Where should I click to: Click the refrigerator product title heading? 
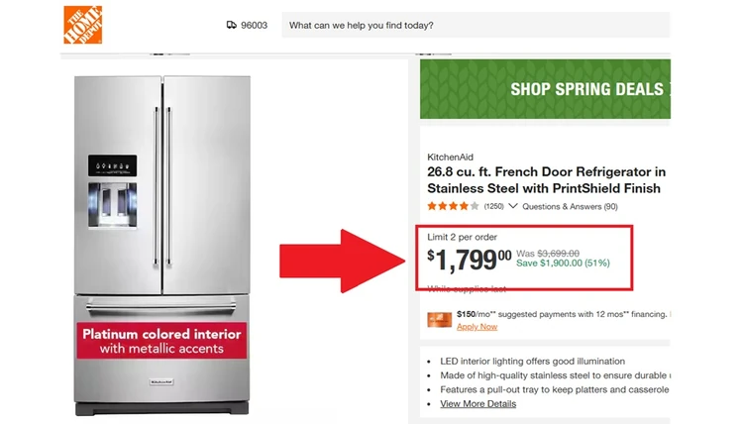pyautogui.click(x=546, y=180)
